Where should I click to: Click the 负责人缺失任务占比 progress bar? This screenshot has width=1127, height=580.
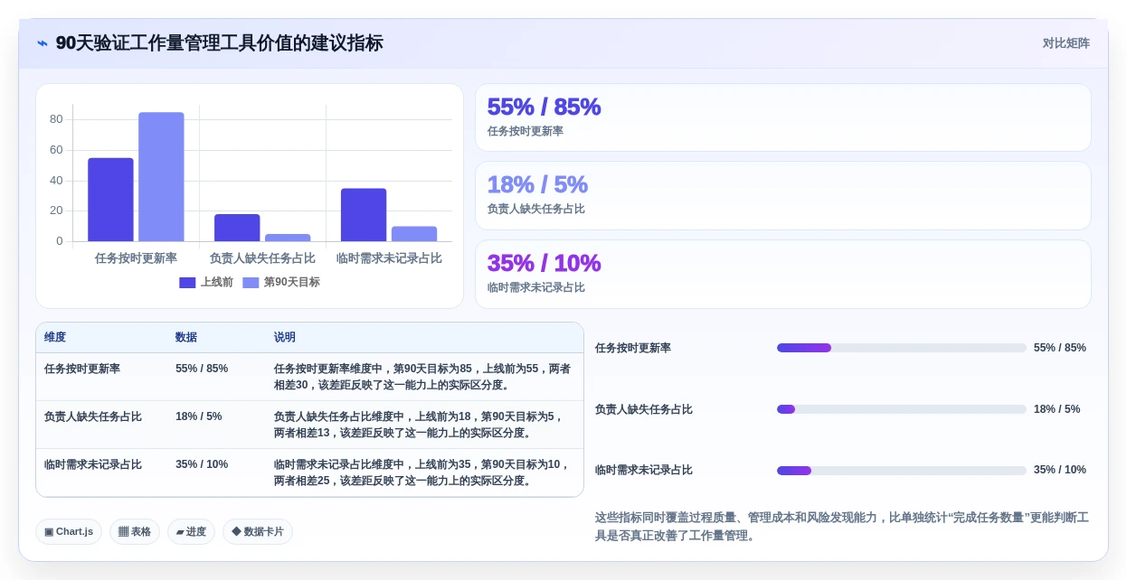click(901, 409)
